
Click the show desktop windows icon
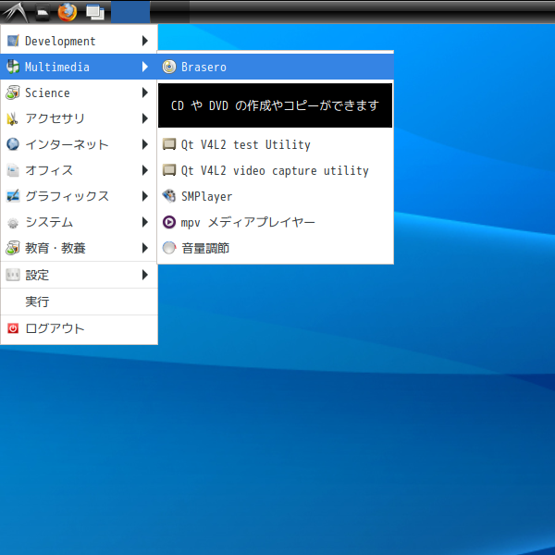coord(93,12)
